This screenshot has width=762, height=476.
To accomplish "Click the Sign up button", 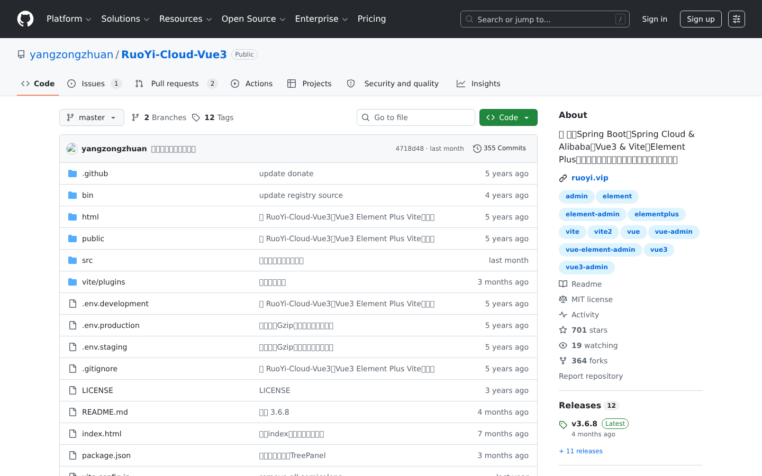I will [701, 19].
